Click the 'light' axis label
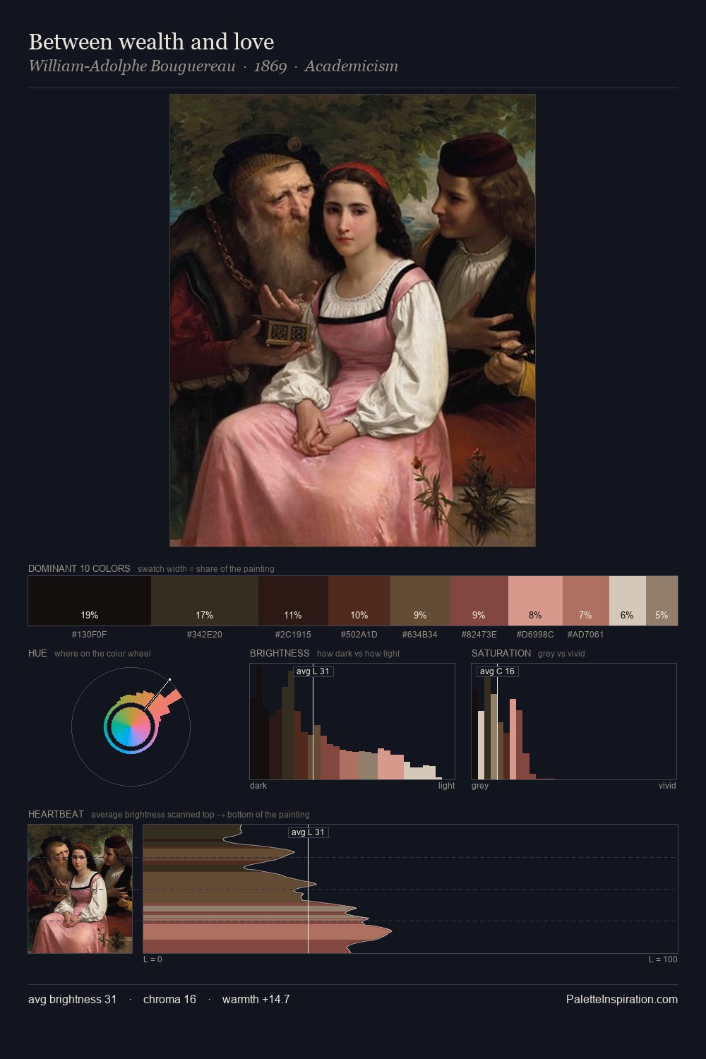 [447, 786]
